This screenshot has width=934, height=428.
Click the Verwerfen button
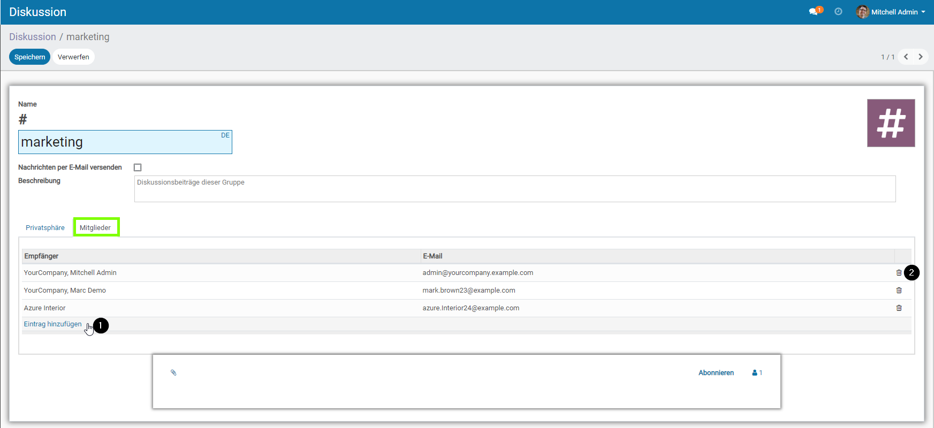point(73,57)
